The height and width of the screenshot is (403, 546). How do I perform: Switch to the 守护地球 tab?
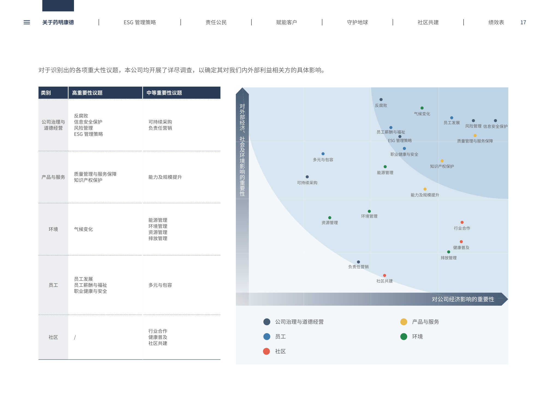[x=357, y=22]
